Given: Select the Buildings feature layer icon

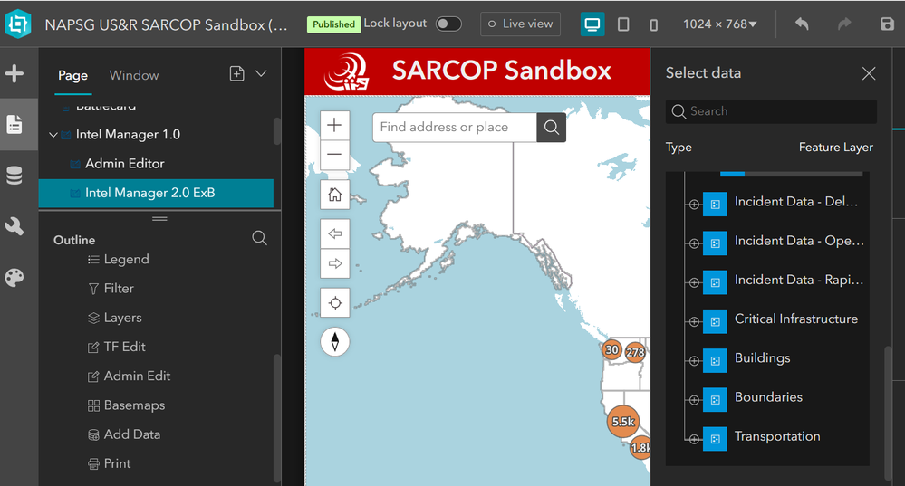Looking at the screenshot, I should point(715,361).
